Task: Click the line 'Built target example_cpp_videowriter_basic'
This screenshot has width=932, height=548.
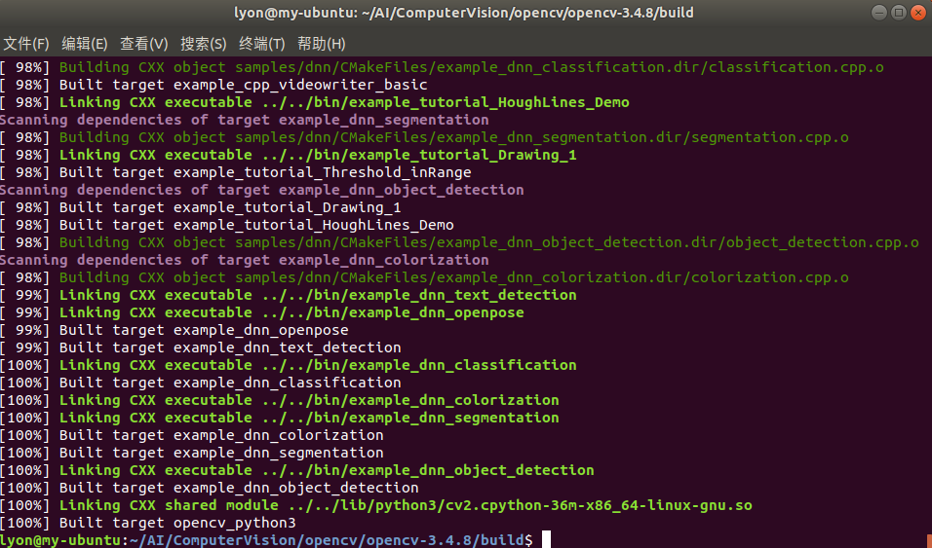Action: coord(214,85)
